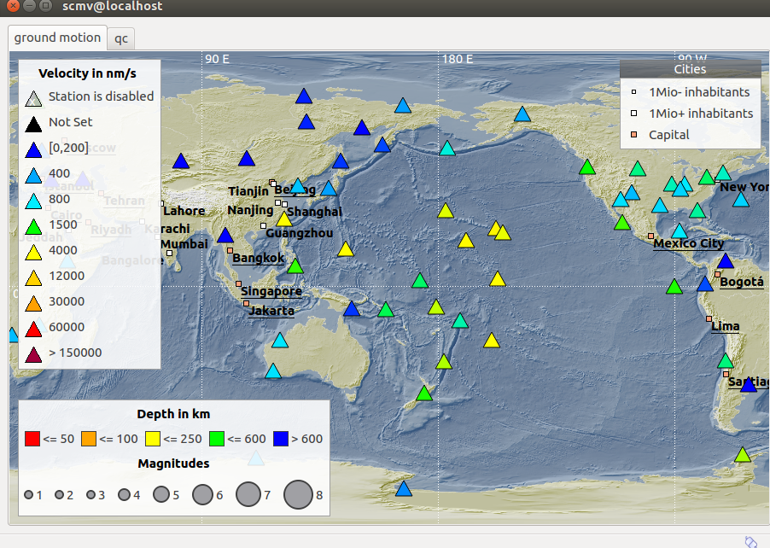This screenshot has height=548, width=770.
Task: Click the magnitude 1 circle in the legend
Action: [x=28, y=494]
